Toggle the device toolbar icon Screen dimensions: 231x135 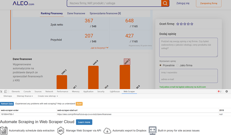pyautogui.click(x=6, y=91)
